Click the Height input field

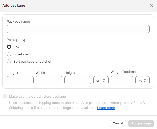pos(78,80)
